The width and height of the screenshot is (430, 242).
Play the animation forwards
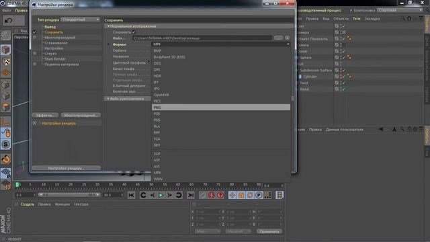point(161,195)
